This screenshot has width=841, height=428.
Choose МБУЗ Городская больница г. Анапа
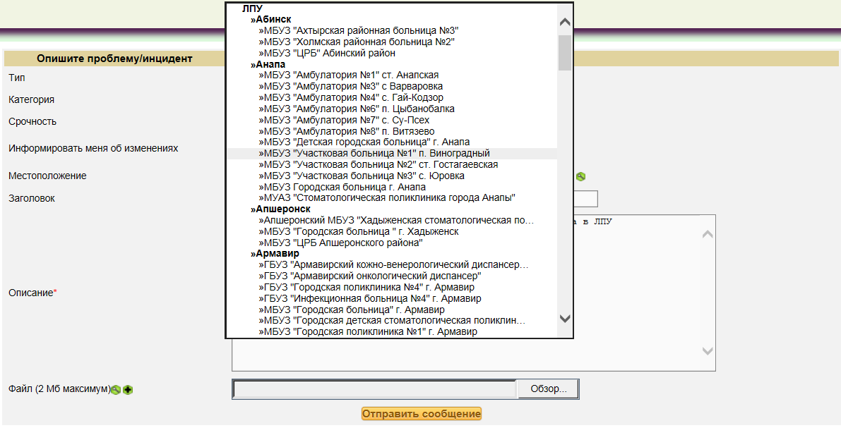click(342, 187)
